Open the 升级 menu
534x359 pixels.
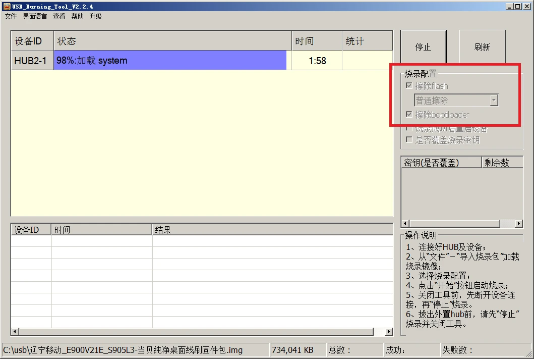(95, 16)
